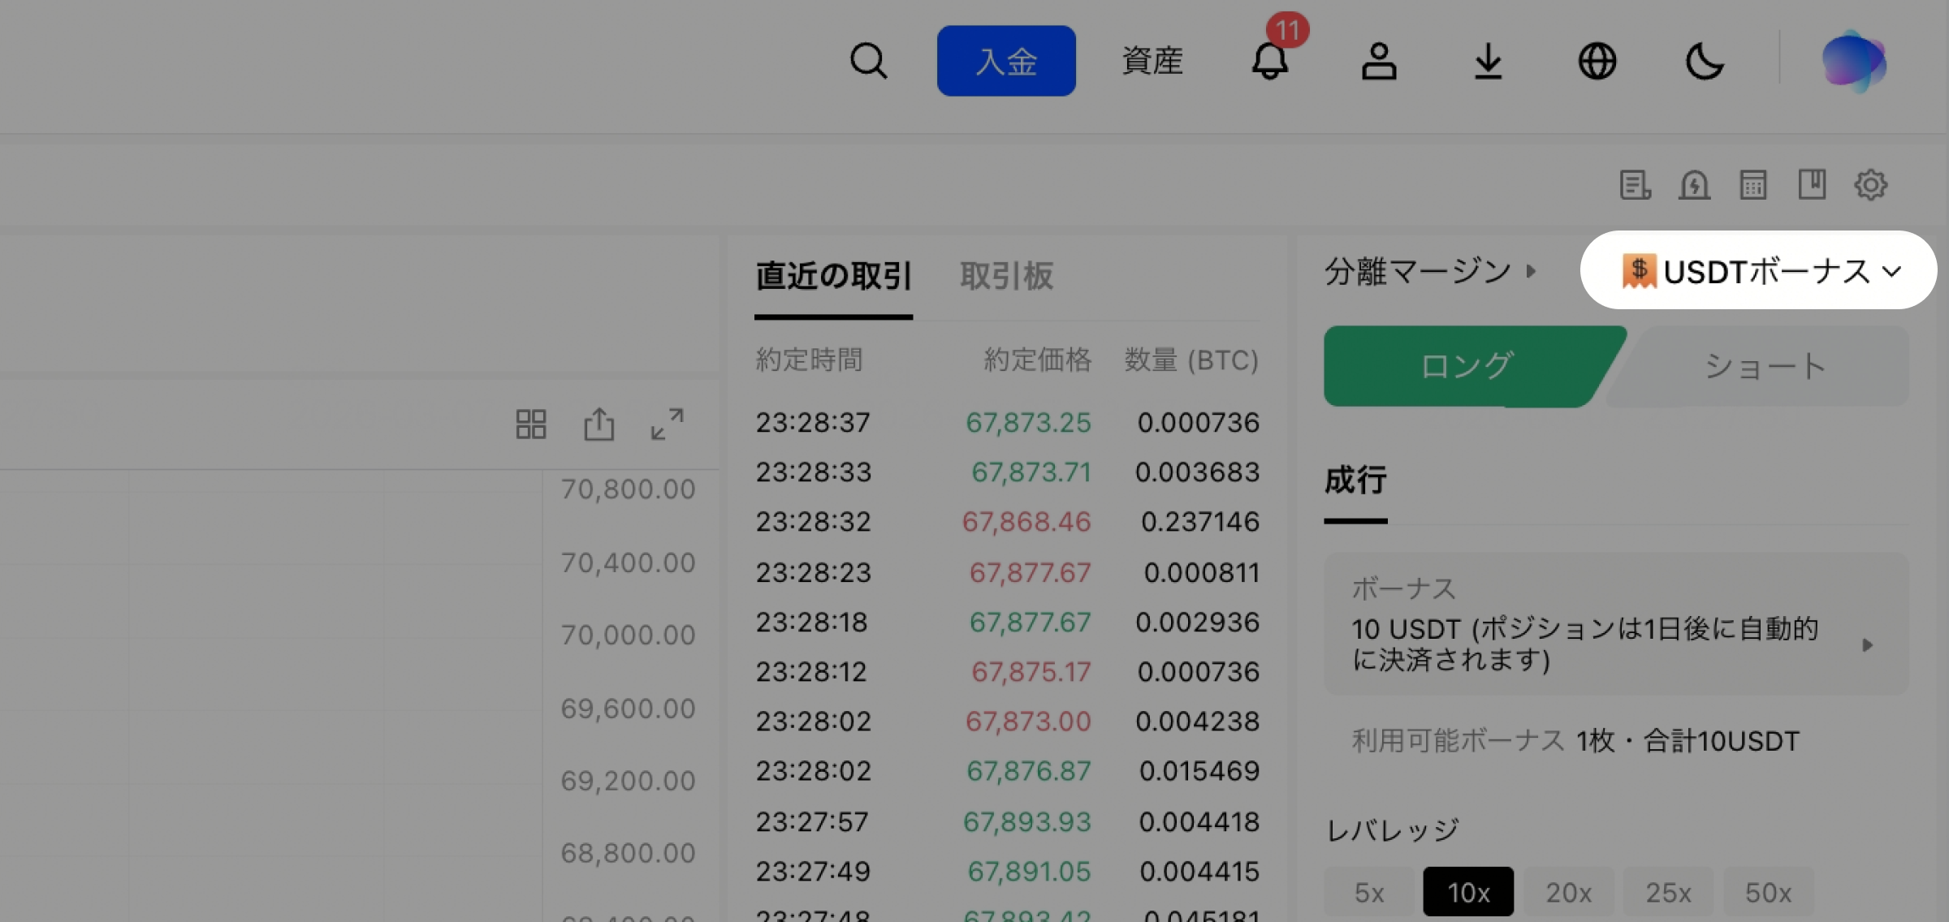
Task: Open the trading settings gear
Action: [x=1870, y=185]
